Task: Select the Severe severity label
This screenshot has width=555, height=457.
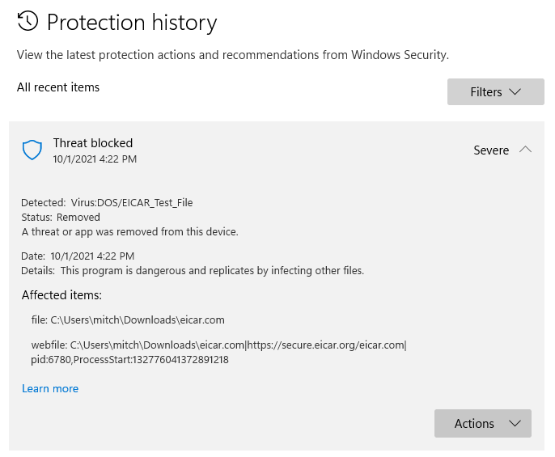Action: (491, 150)
